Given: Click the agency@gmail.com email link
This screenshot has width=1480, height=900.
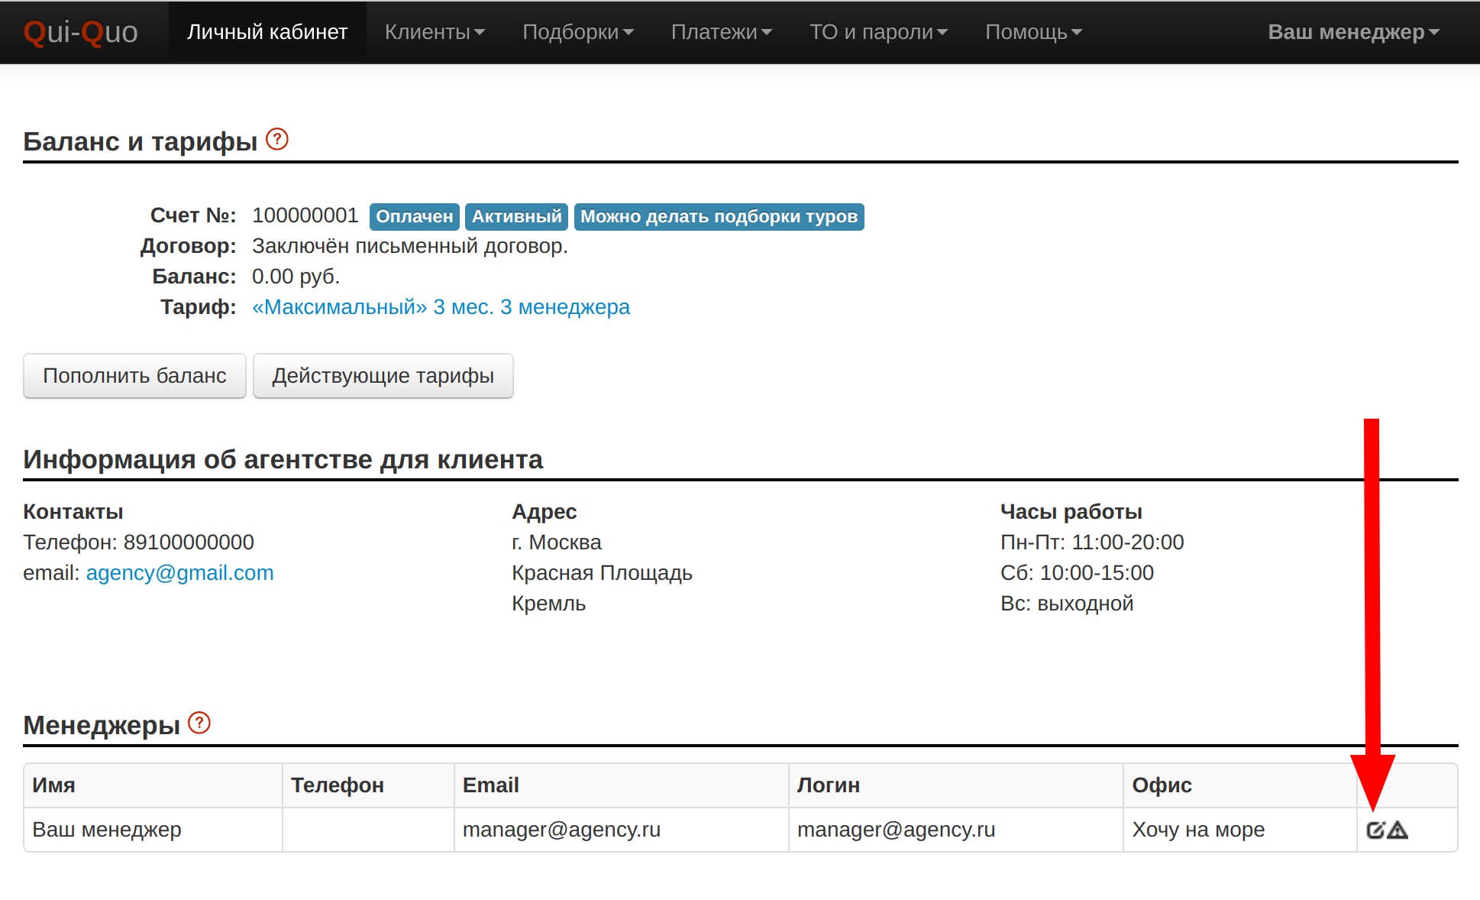Looking at the screenshot, I should coord(179,573).
